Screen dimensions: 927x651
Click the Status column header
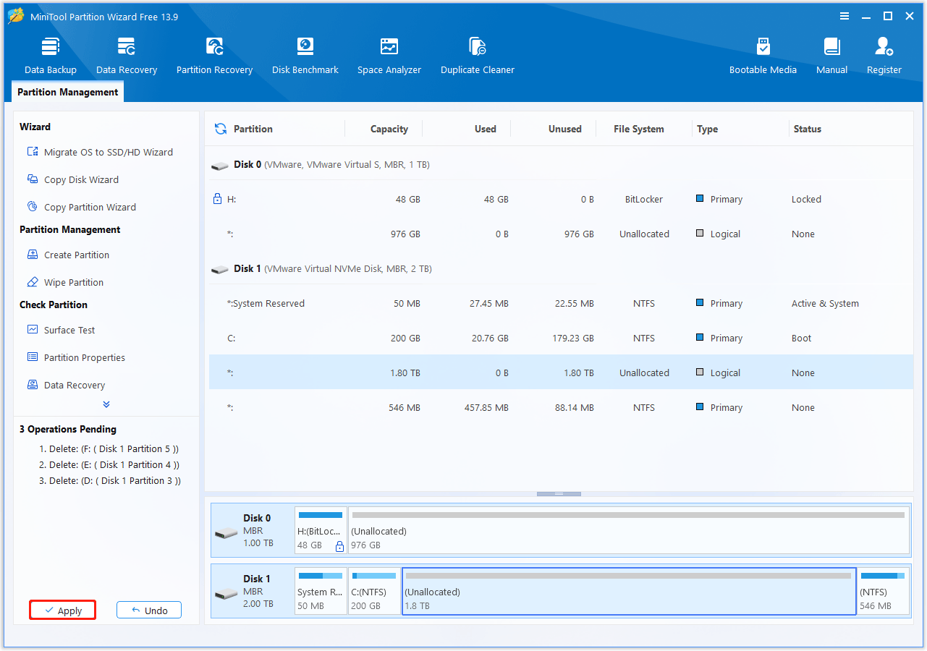pyautogui.click(x=808, y=129)
